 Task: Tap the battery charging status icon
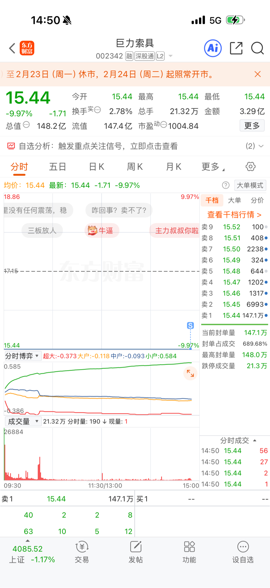point(235,20)
